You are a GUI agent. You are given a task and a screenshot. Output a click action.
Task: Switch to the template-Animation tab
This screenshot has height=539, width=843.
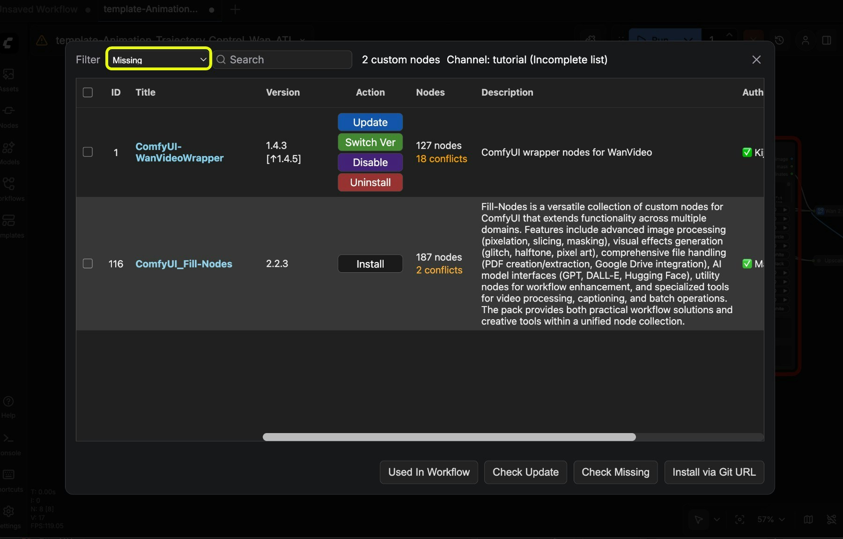pos(150,9)
